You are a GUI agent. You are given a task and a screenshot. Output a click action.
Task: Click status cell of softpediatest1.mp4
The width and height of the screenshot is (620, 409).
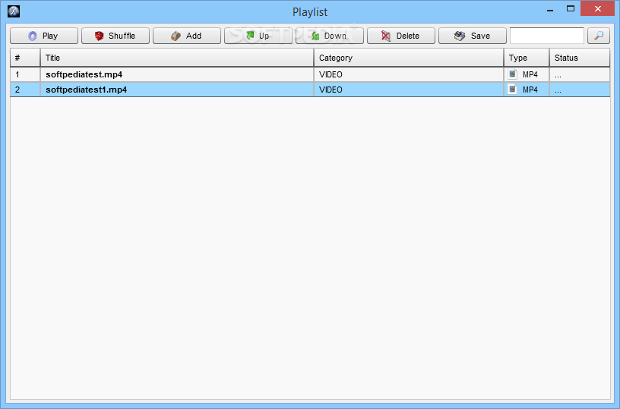pyautogui.click(x=579, y=90)
